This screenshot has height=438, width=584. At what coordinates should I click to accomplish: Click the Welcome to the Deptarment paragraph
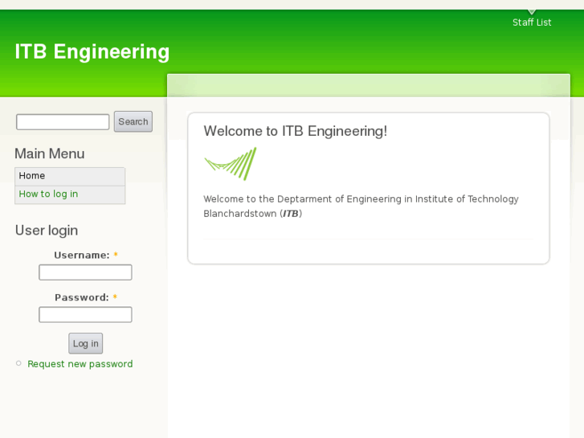tap(361, 206)
